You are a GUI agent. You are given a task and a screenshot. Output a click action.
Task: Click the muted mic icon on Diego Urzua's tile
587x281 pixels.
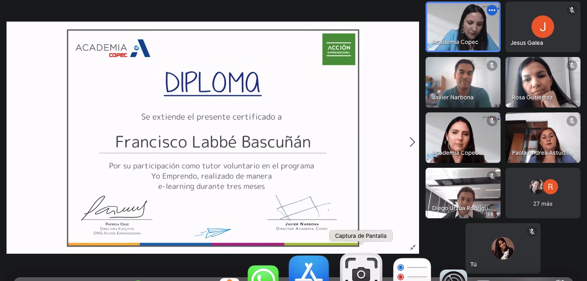pos(492,176)
